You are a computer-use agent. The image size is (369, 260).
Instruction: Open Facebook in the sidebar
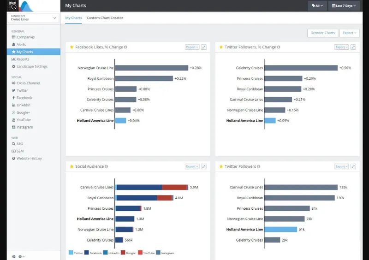22,98
